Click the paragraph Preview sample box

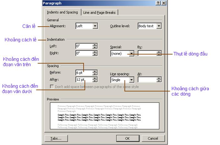[x=105, y=116]
